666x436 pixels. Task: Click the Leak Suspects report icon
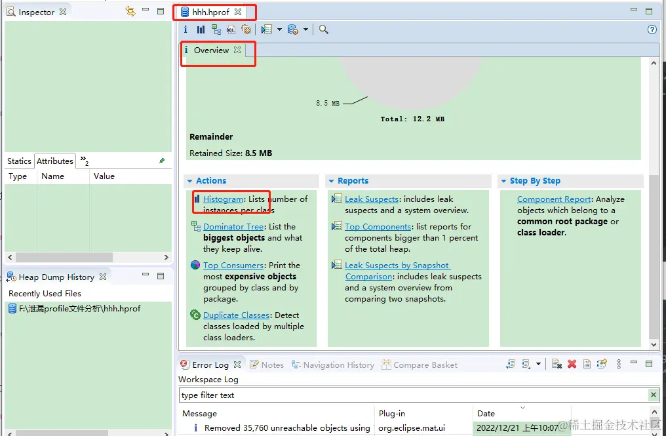click(337, 199)
